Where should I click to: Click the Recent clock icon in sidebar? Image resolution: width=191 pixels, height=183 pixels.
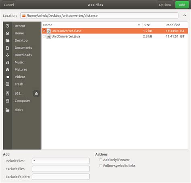click(x=8, y=26)
